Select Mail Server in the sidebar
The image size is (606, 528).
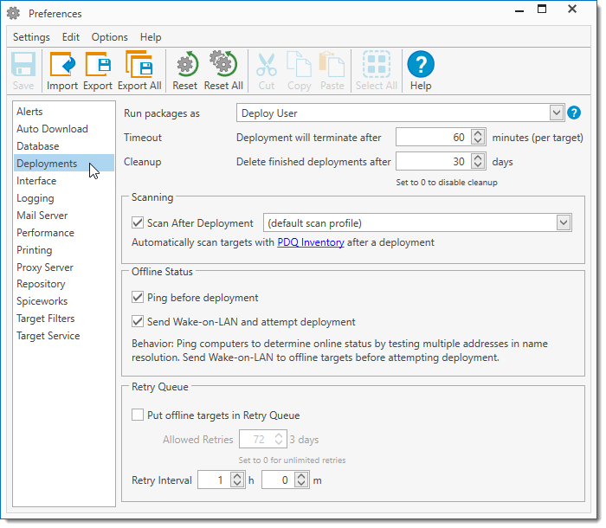coord(42,216)
